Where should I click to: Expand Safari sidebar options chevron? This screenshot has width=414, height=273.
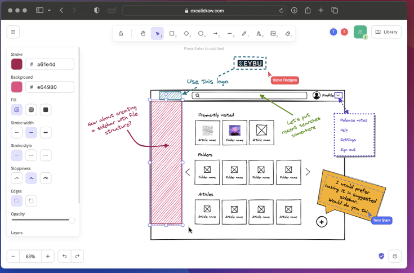pos(49,11)
